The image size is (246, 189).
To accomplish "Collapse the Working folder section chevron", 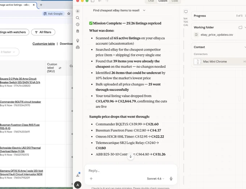I will point(245,28).
